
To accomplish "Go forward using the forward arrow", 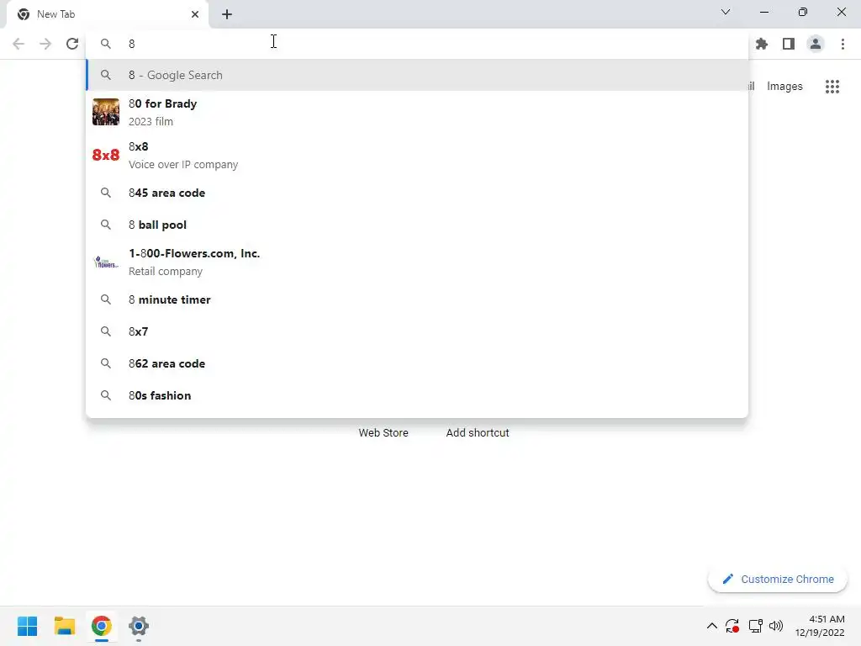I will coord(45,44).
